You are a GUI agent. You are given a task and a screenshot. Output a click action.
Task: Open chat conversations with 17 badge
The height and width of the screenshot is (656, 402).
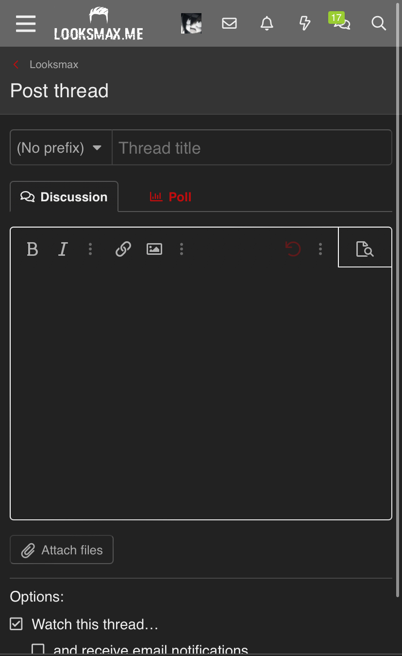pyautogui.click(x=341, y=23)
